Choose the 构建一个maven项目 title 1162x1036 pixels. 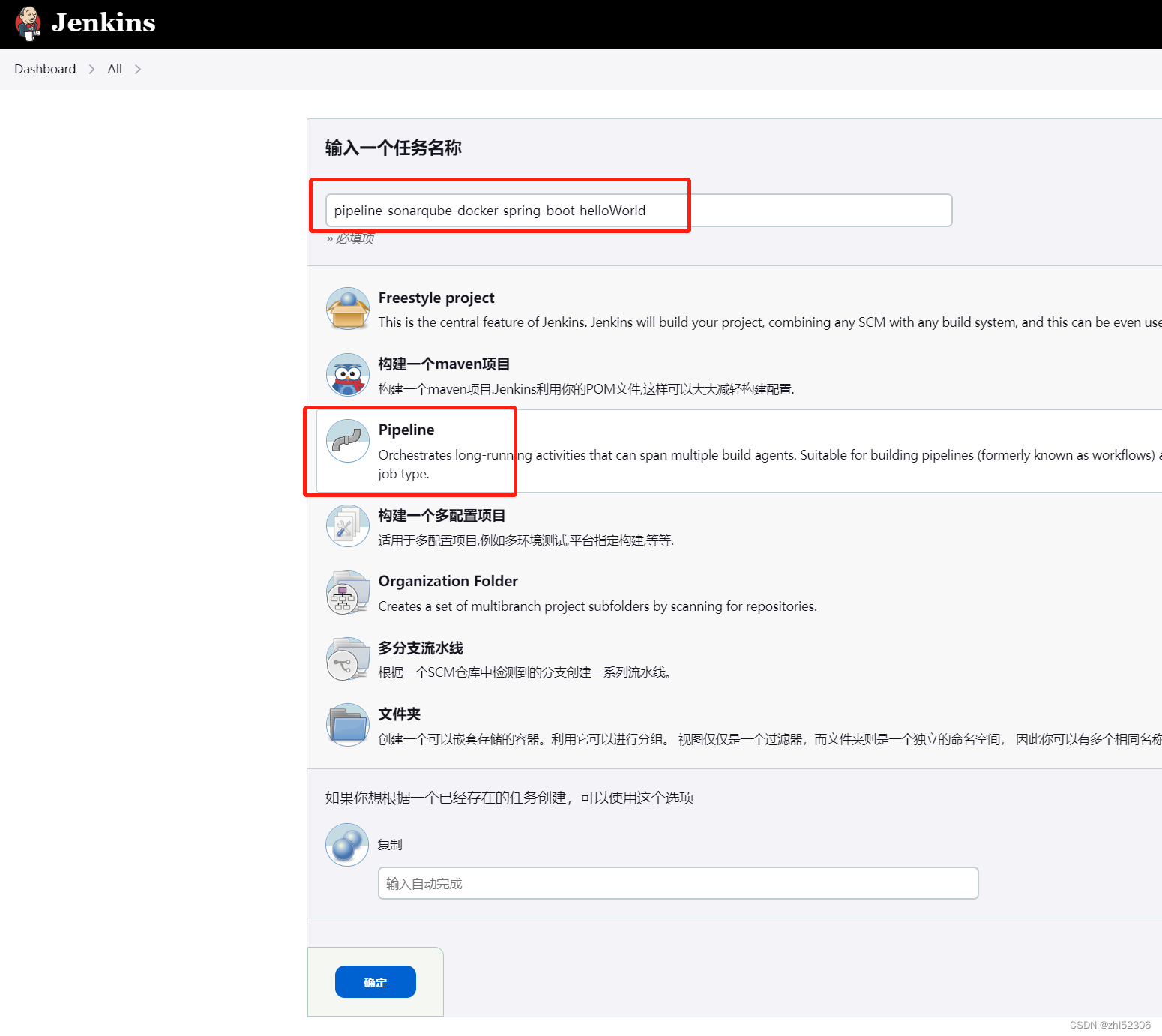444,364
